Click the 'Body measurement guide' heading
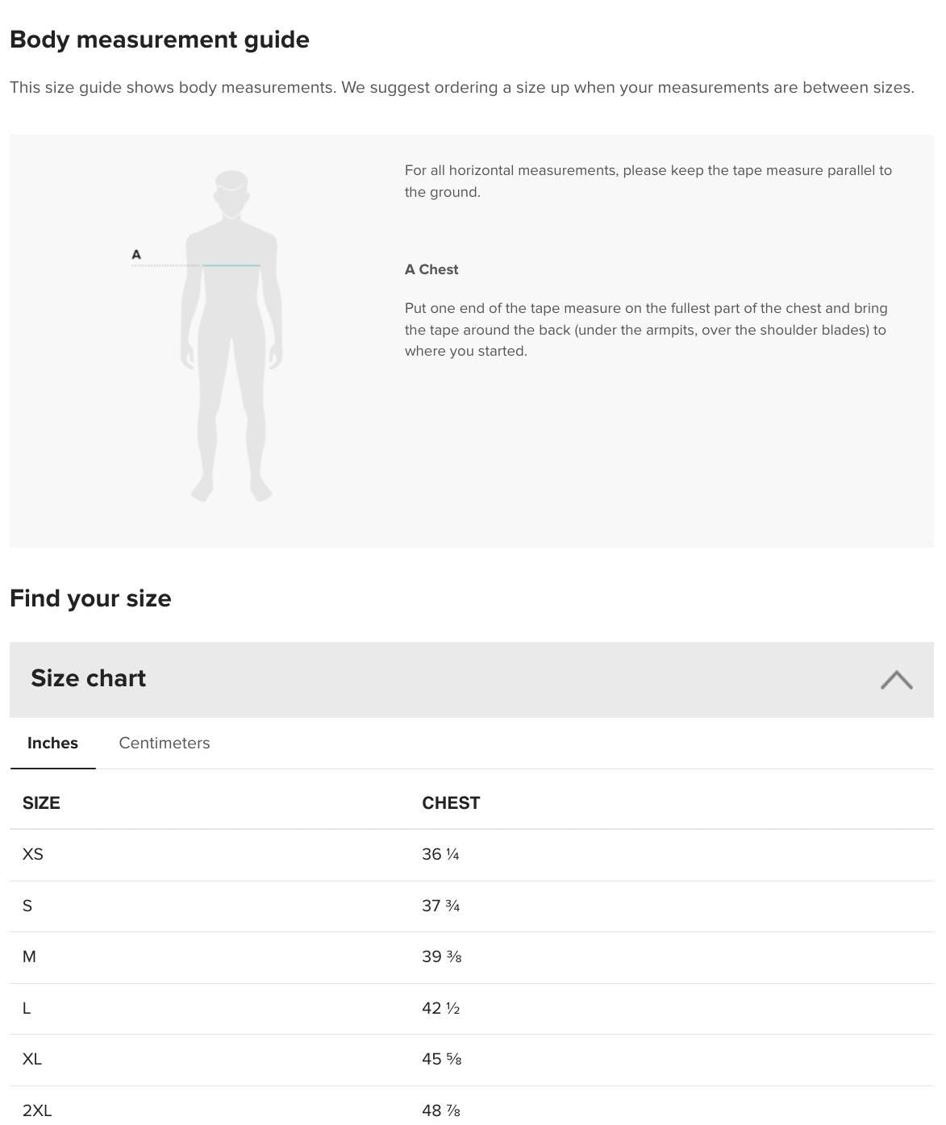 pos(160,40)
